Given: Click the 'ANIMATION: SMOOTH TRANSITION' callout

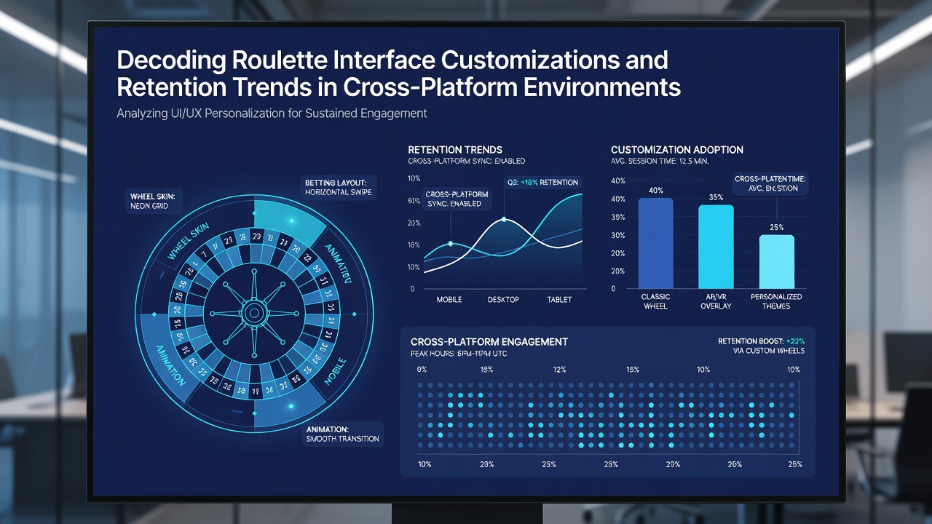Looking at the screenshot, I should [342, 434].
